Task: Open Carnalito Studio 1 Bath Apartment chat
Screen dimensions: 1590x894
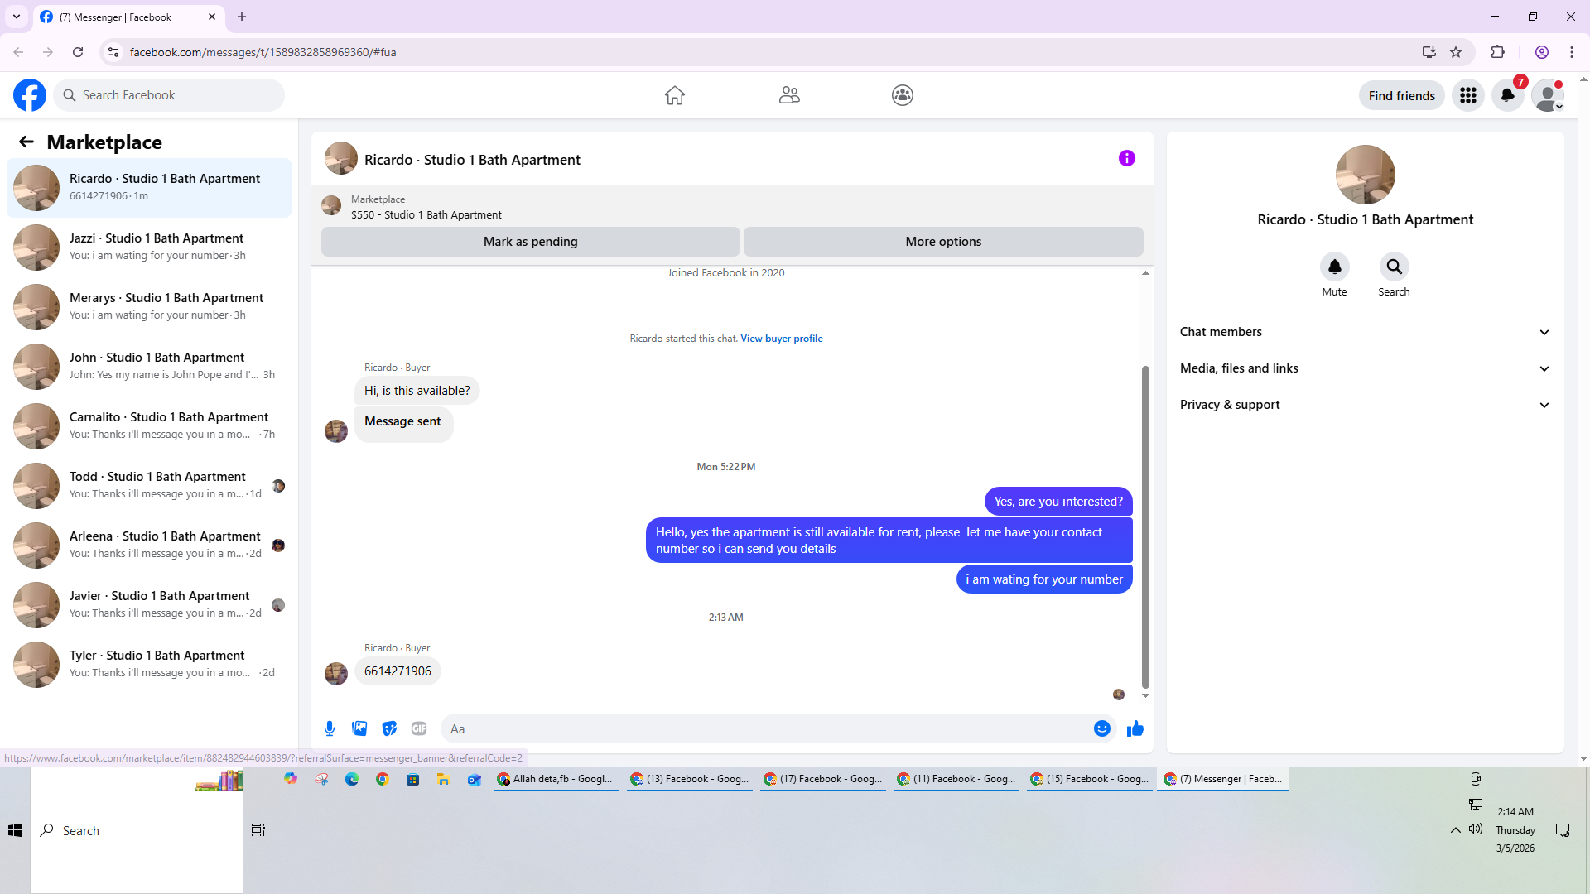Action: 149,425
